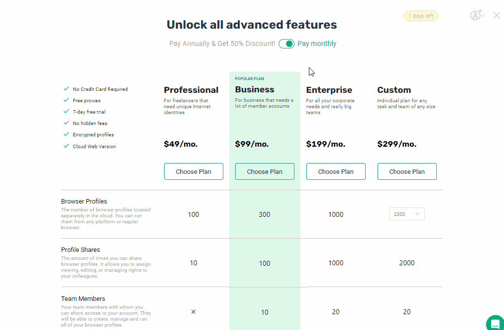Viewport: 504px width, 330px height.
Task: Expand the arrow next to account avatar
Action: coord(483,16)
